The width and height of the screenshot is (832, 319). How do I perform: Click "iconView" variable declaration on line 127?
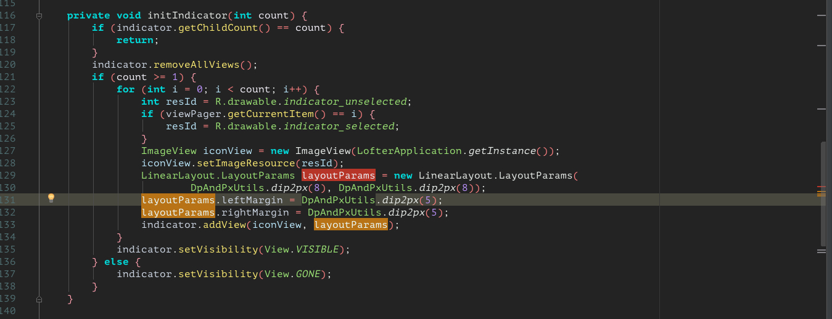click(228, 151)
